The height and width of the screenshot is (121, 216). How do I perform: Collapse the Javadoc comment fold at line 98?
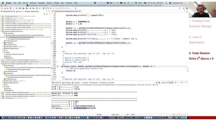pos(56,51)
